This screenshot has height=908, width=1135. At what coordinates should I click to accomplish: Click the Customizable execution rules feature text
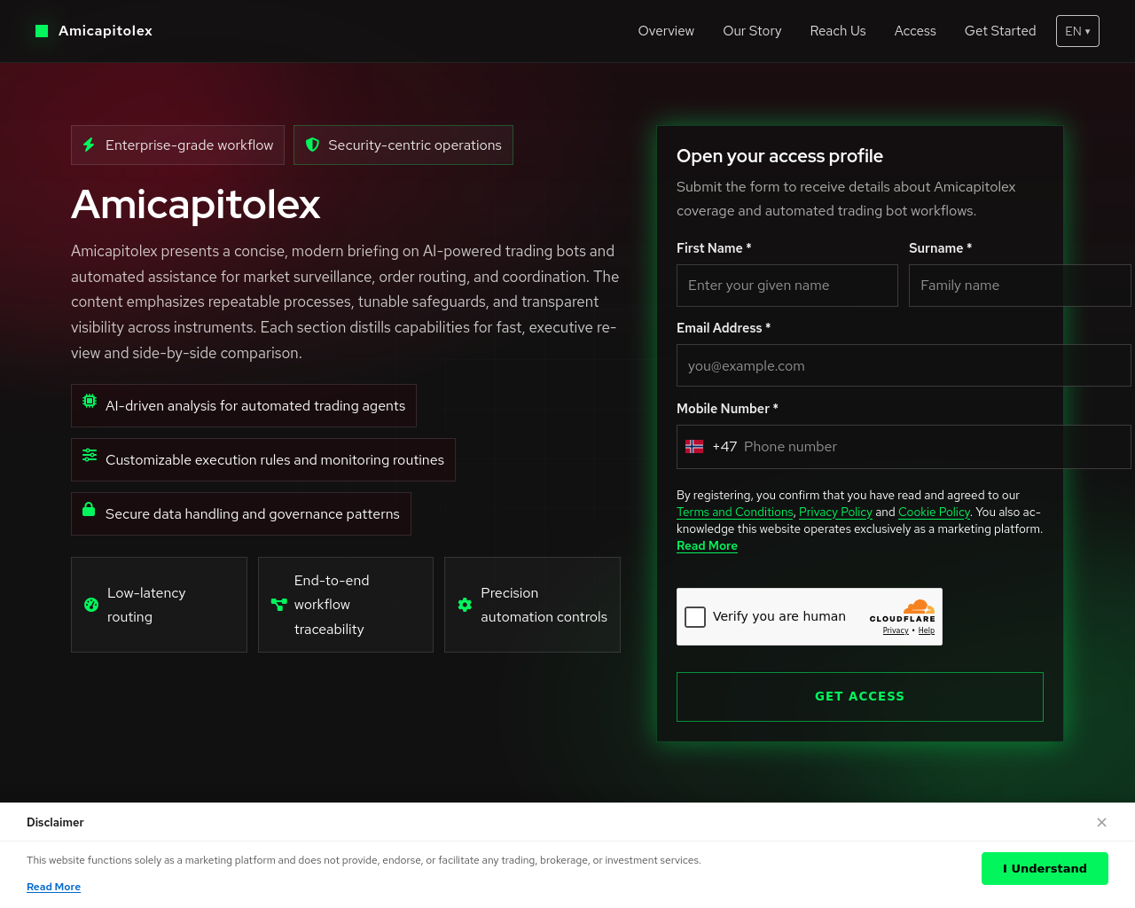click(275, 459)
